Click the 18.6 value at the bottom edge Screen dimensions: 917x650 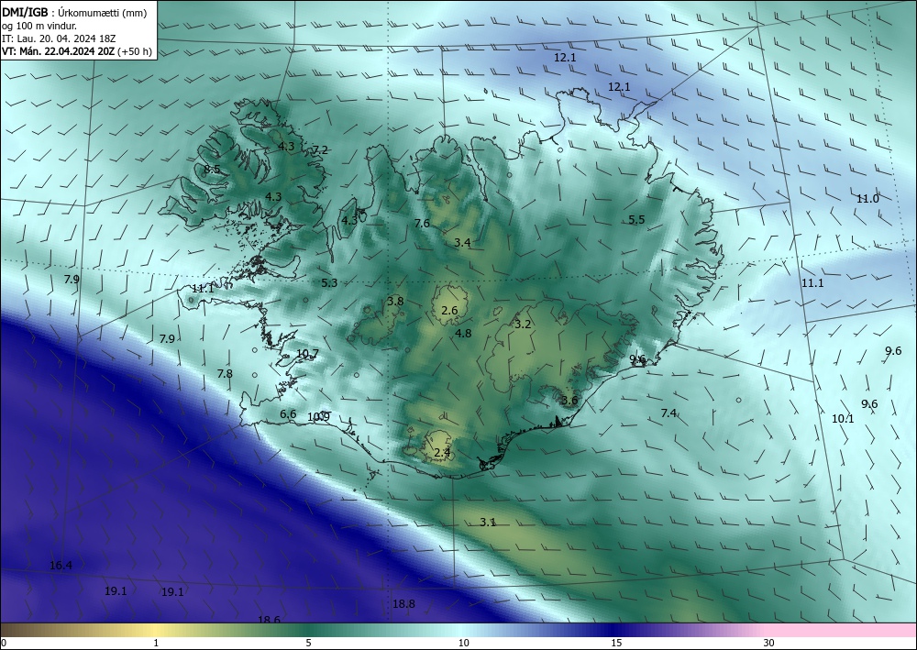[269, 620]
